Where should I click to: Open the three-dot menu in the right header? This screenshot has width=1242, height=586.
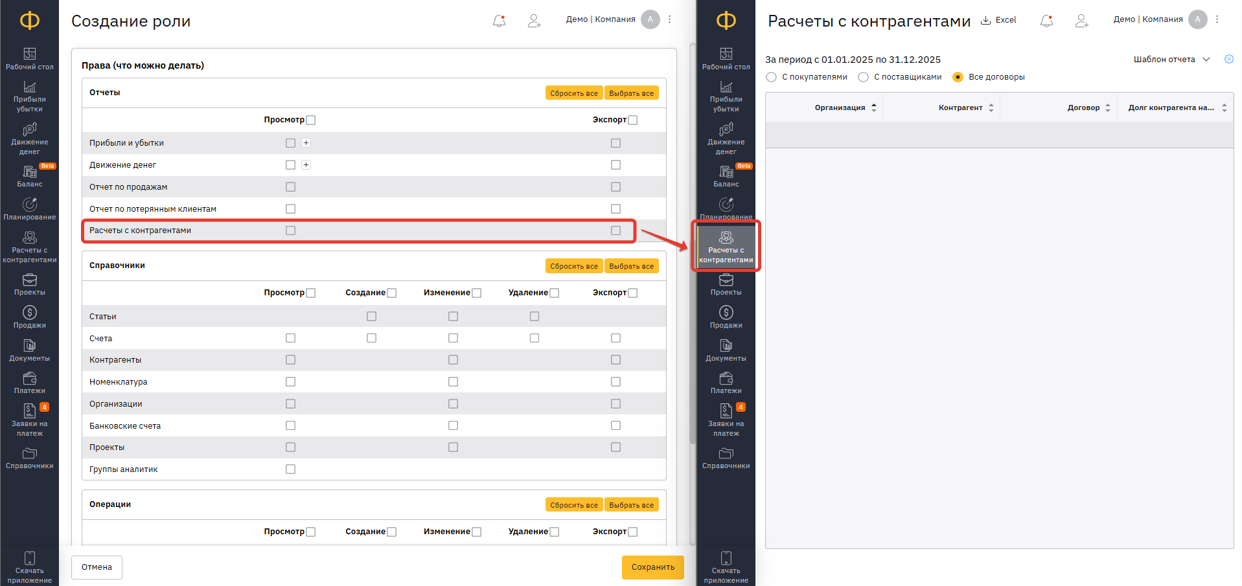(x=1217, y=19)
